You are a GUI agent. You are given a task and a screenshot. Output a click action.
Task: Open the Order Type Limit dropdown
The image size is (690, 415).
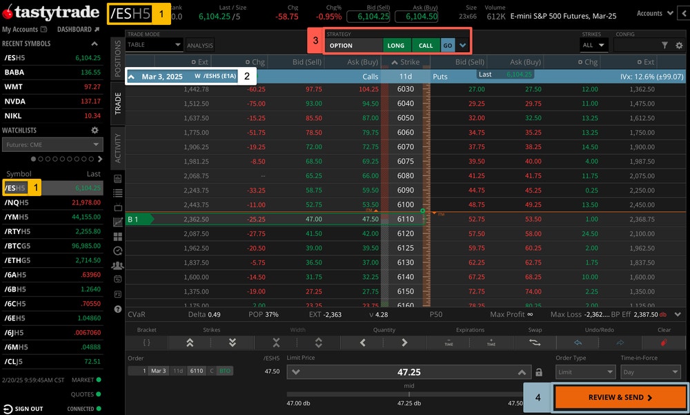pyautogui.click(x=585, y=371)
